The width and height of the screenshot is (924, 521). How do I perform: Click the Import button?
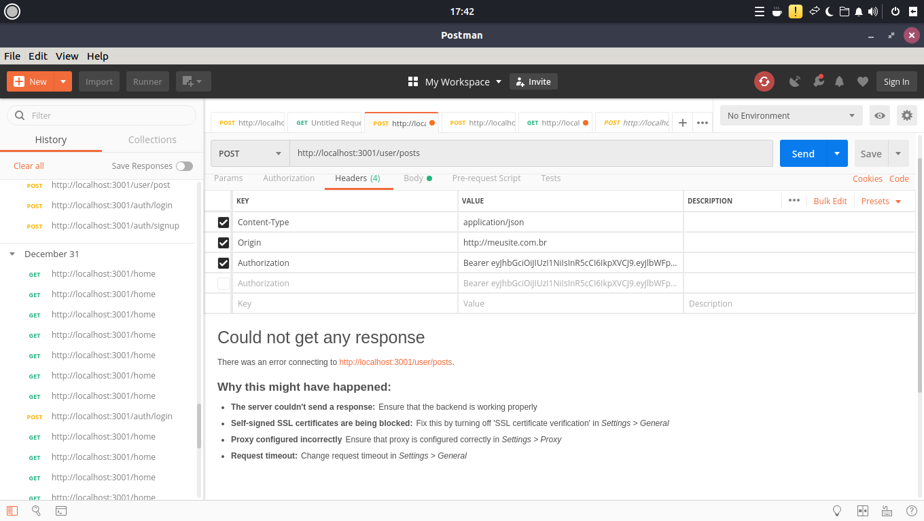coord(99,81)
